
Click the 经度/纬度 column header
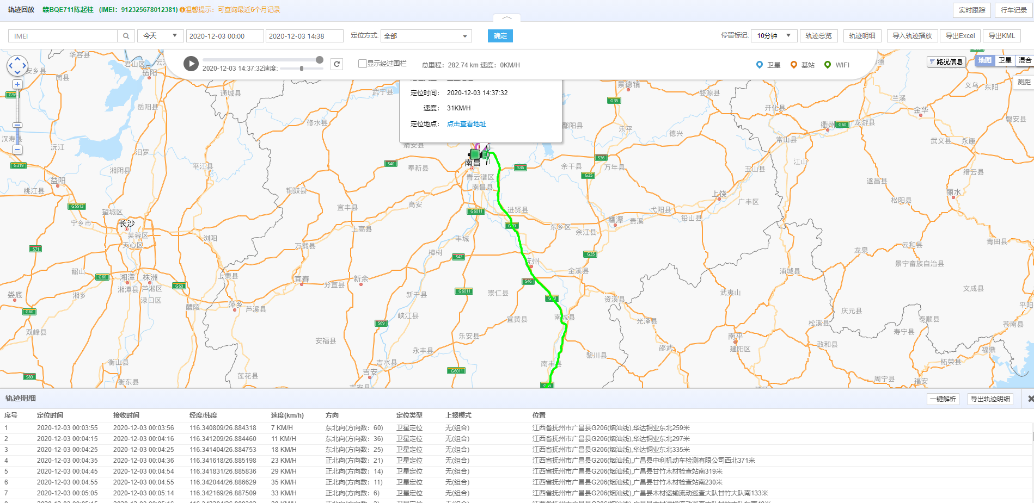pyautogui.click(x=204, y=415)
